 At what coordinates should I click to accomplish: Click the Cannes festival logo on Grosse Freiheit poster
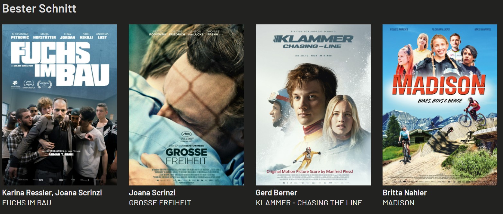(x=187, y=136)
